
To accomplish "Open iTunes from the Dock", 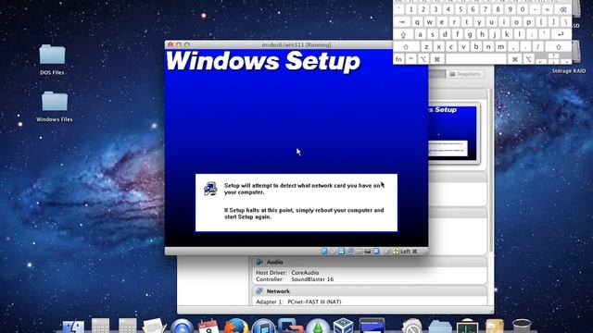I will coord(263,327).
